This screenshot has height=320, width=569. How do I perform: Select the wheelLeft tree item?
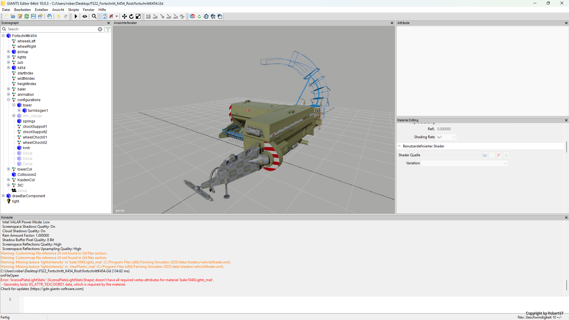point(26,41)
